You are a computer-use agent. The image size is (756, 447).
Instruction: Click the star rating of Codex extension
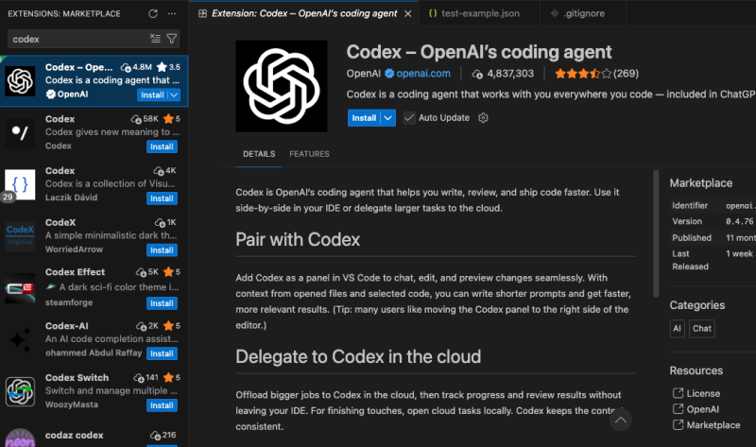(582, 73)
